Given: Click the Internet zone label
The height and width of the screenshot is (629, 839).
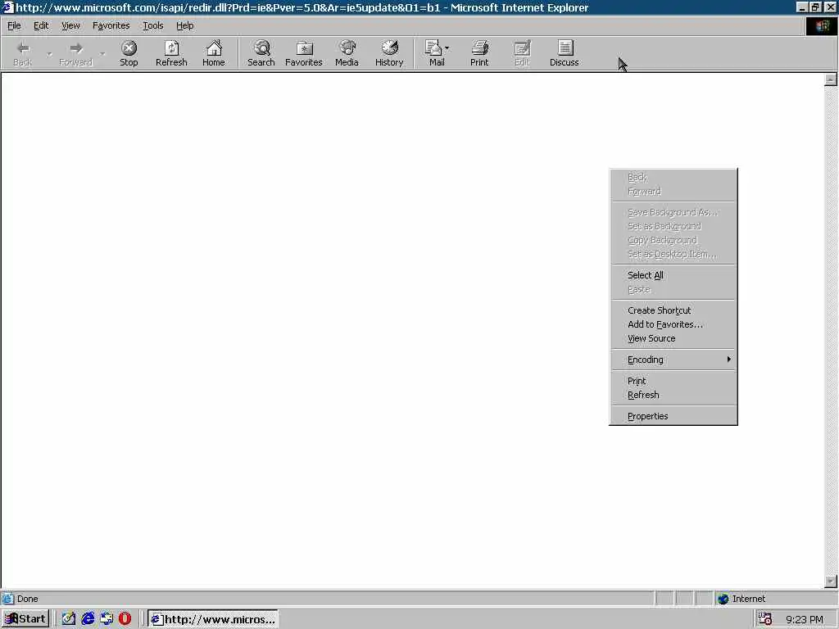Looking at the screenshot, I should [749, 599].
